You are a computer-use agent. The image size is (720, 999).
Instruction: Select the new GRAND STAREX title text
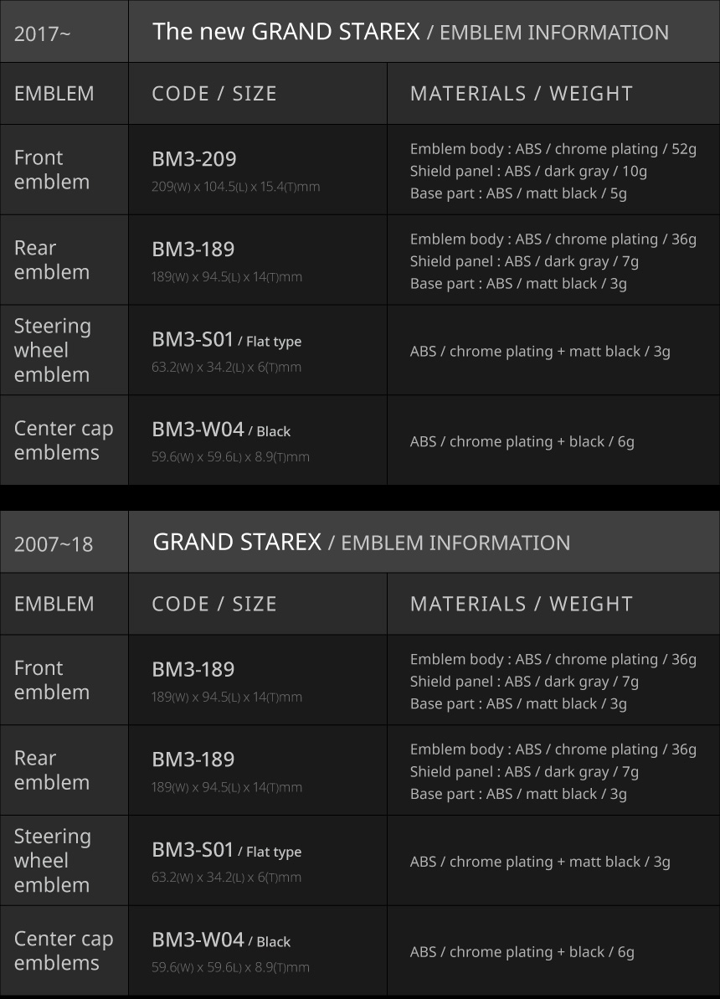pyautogui.click(x=285, y=33)
